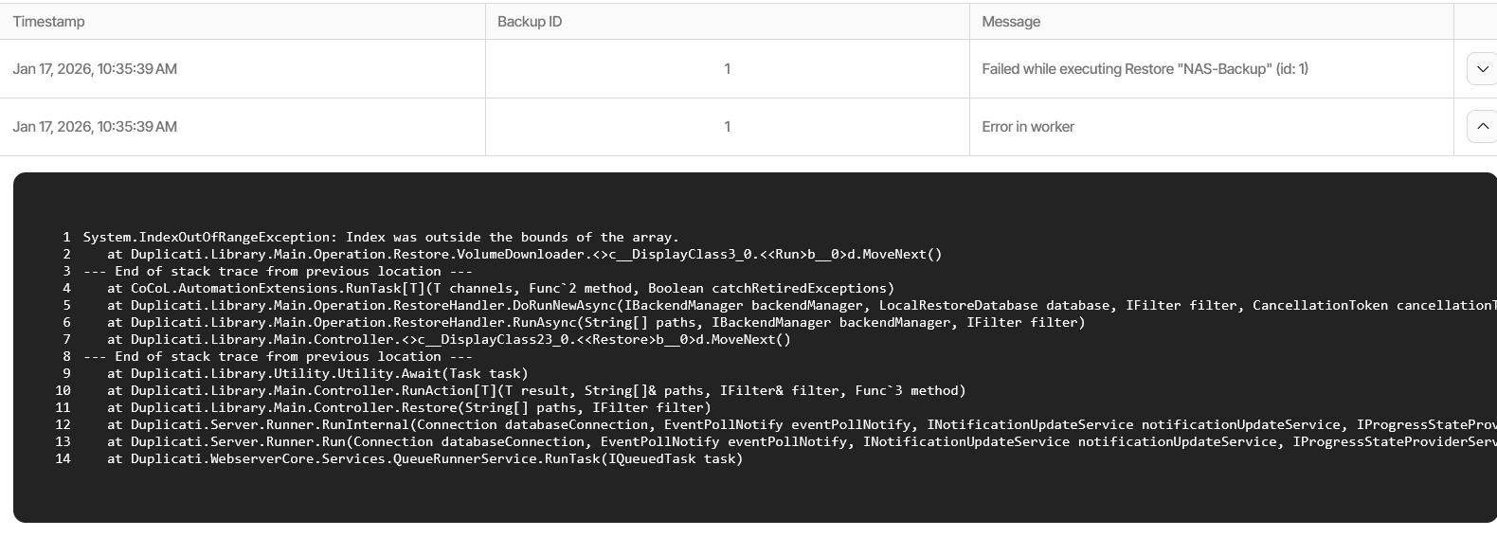1497x537 pixels.
Task: Select the "Error in worker" message text
Action: tap(1028, 127)
